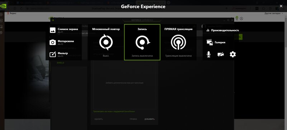
Task: Click the user account icon on webpage
Action: point(241,19)
